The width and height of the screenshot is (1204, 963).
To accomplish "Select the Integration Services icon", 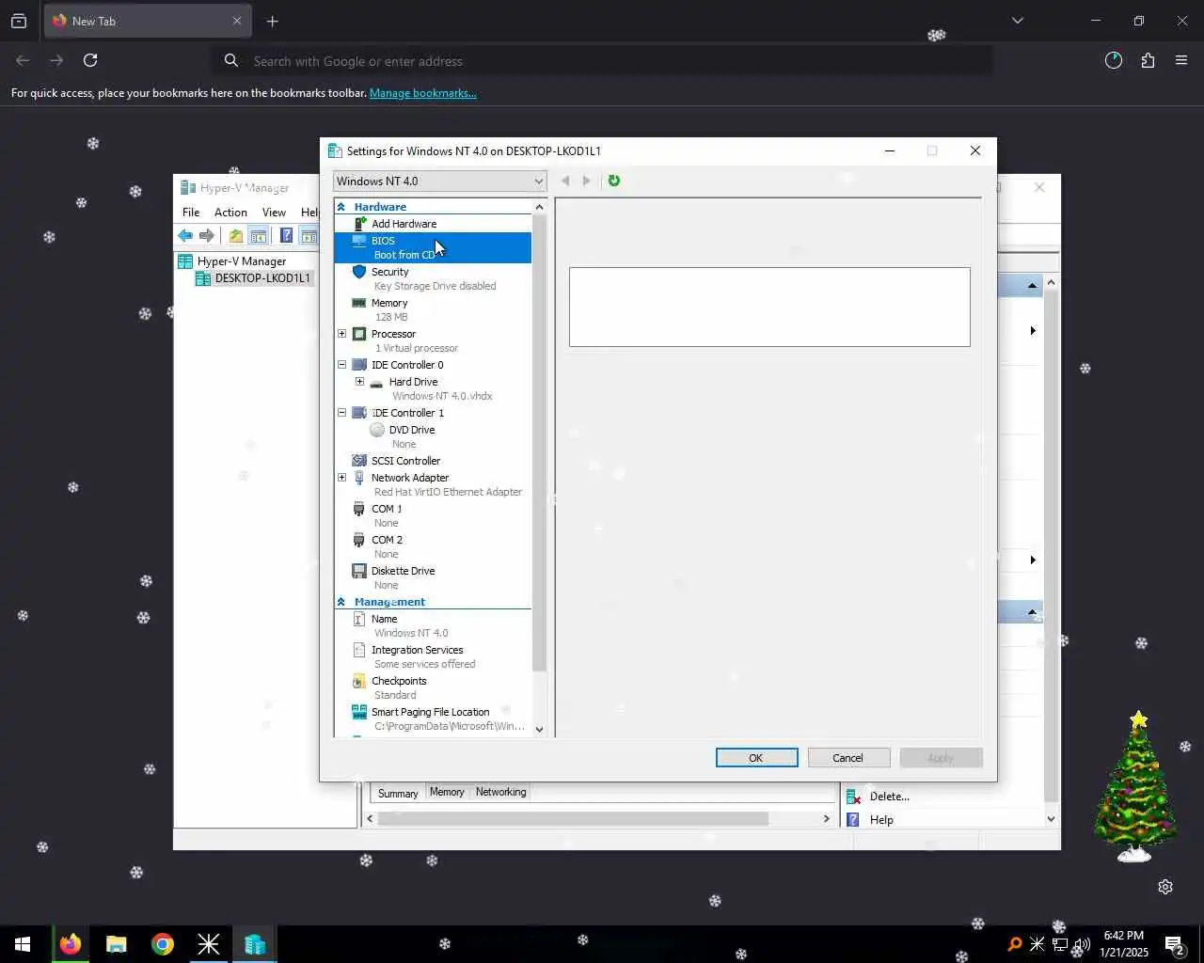I will pos(359,650).
